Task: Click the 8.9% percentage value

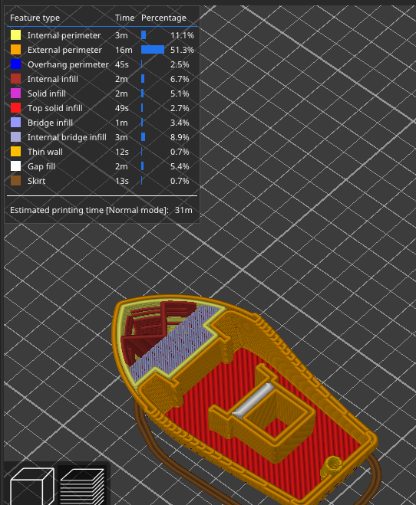Action: click(x=180, y=137)
